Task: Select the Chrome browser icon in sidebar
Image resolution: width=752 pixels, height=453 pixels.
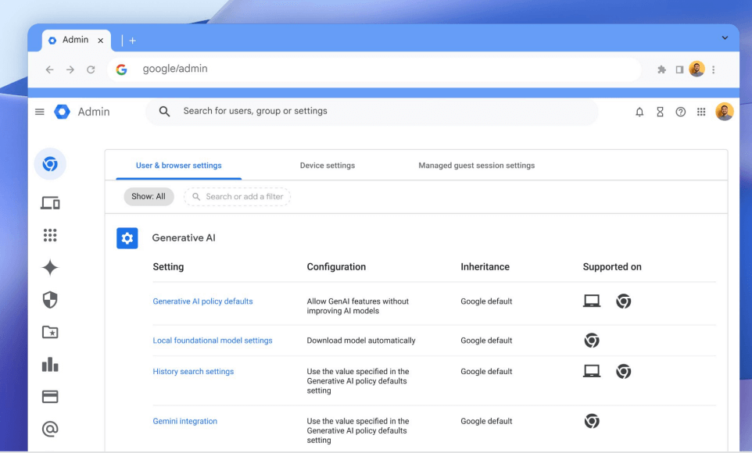Action: tap(50, 164)
